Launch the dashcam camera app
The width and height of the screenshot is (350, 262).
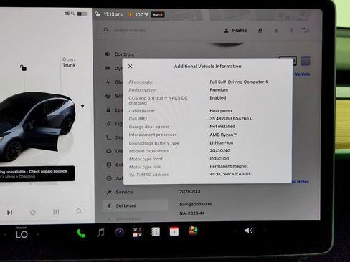tap(120, 232)
